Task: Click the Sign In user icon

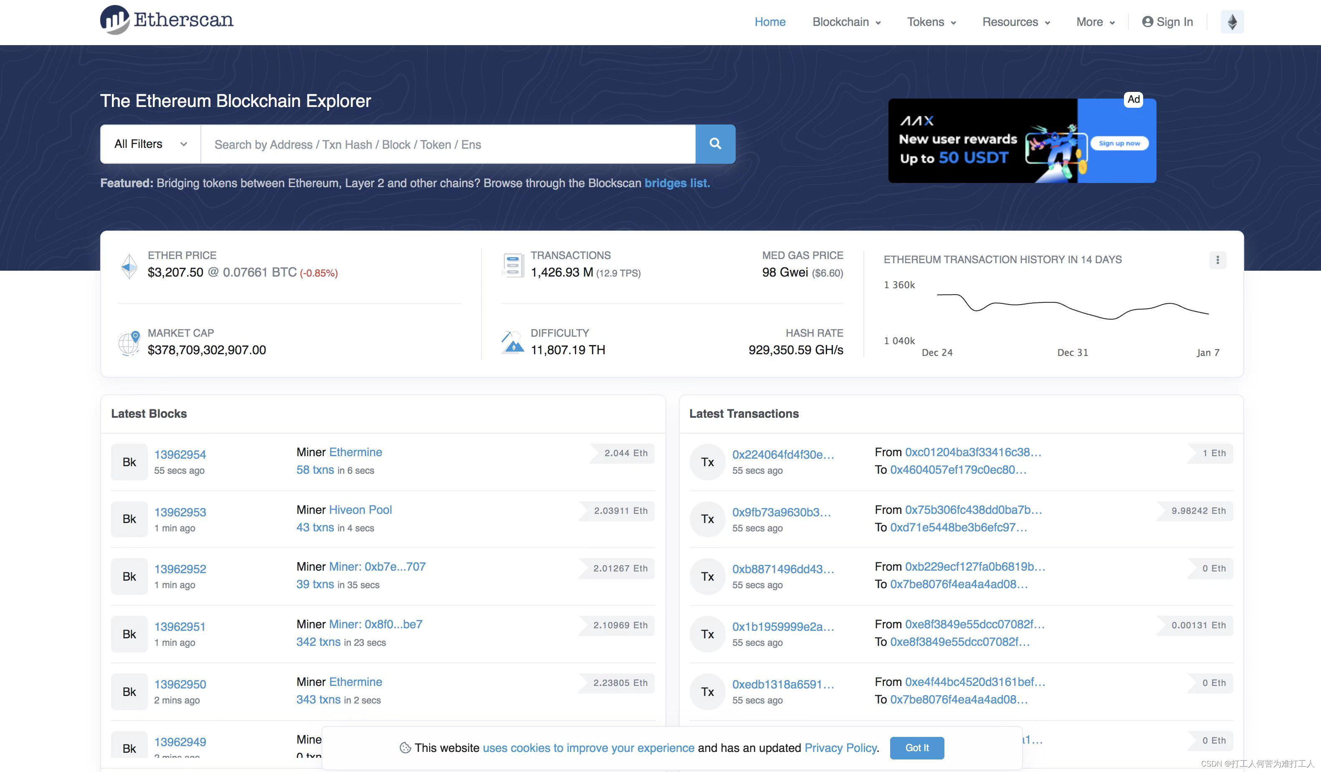Action: [1147, 22]
